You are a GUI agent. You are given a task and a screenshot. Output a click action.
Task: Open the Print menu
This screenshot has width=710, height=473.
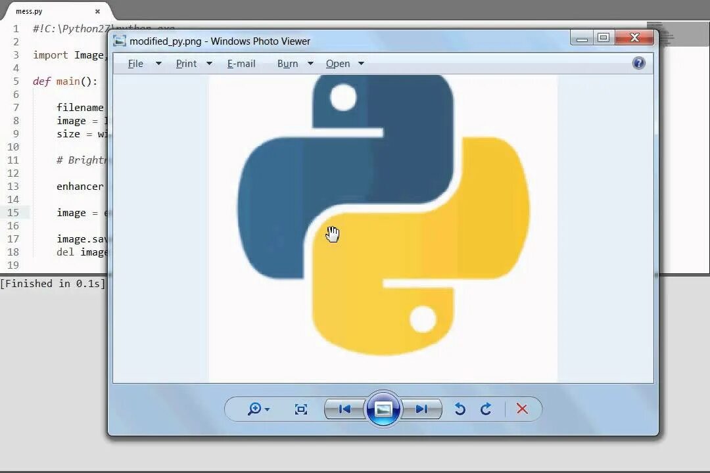tap(186, 64)
